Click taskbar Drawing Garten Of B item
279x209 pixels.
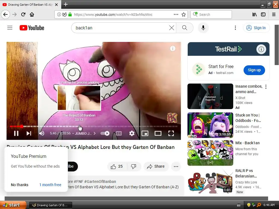coord(50,205)
